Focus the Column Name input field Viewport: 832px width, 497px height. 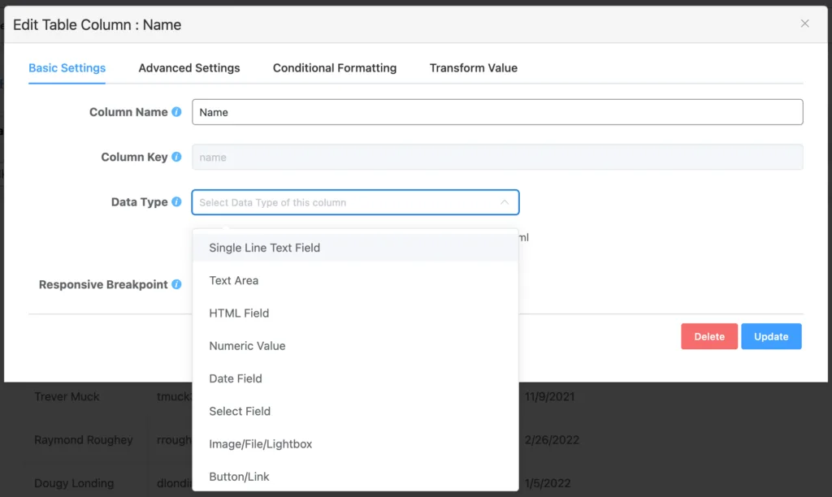tap(497, 112)
